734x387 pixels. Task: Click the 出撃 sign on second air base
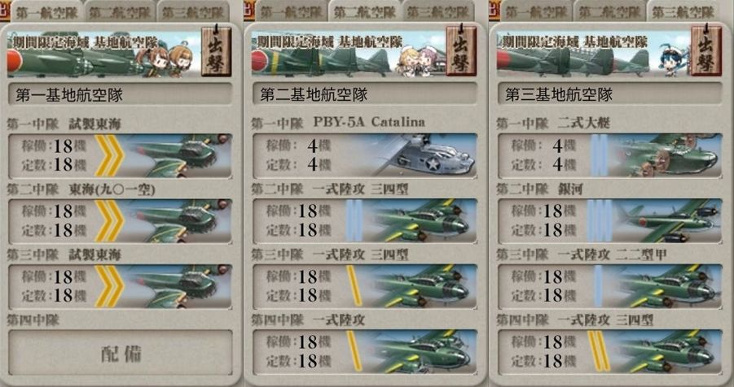(461, 51)
